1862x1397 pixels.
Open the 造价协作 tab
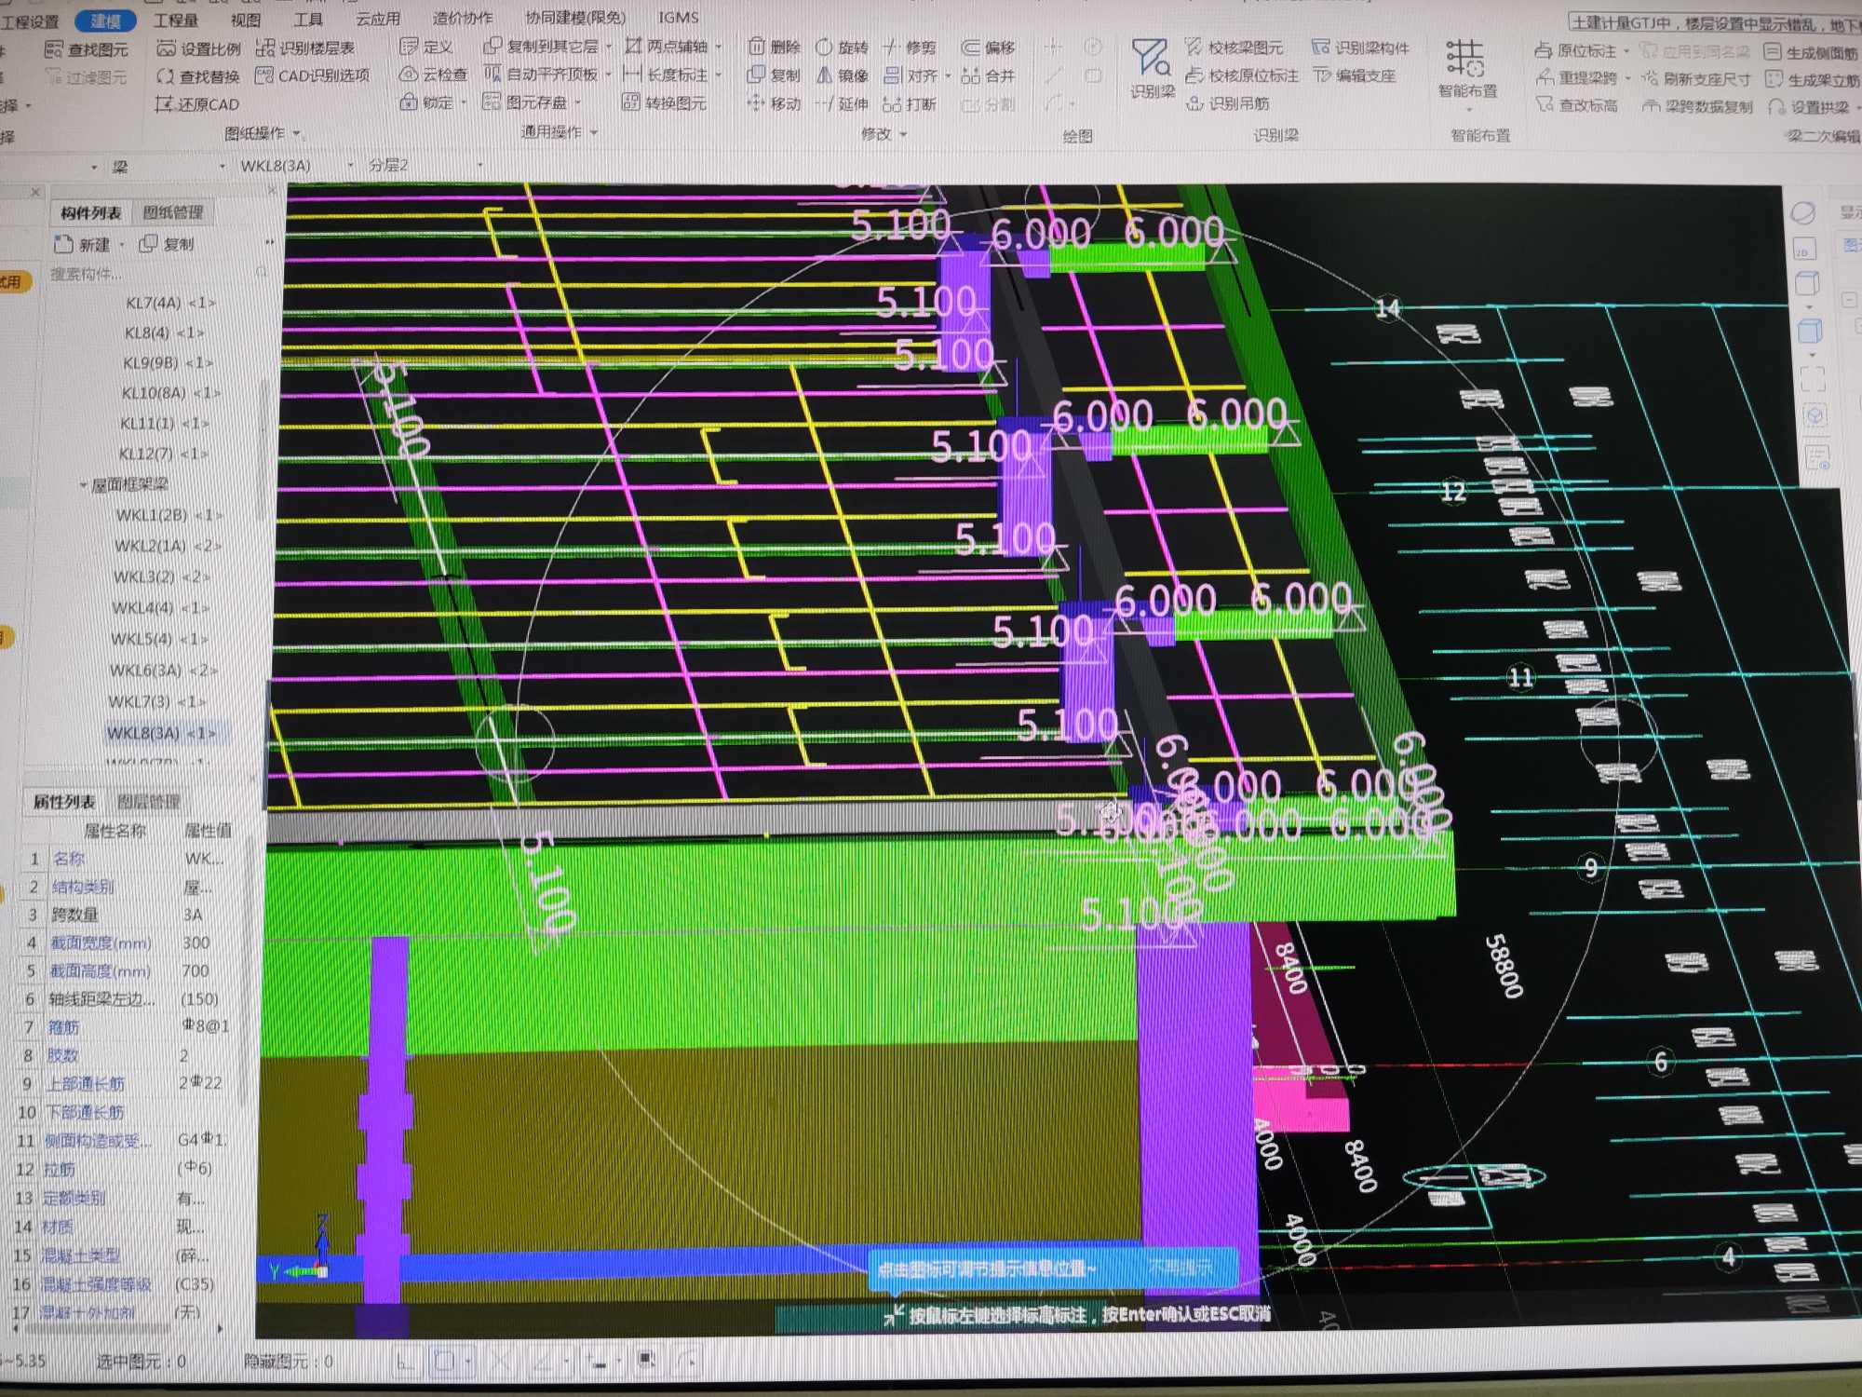463,18
